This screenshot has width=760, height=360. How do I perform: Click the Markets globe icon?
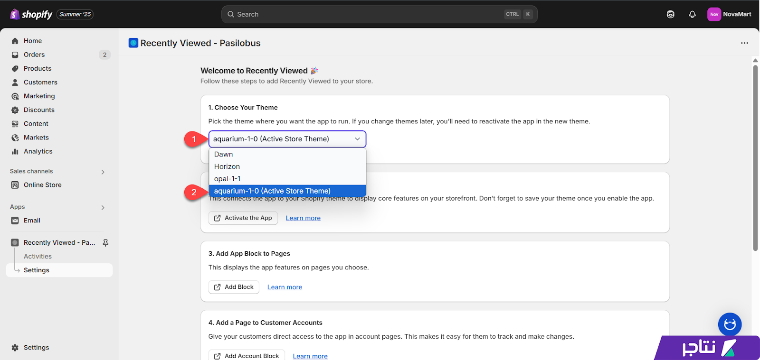[x=15, y=138]
